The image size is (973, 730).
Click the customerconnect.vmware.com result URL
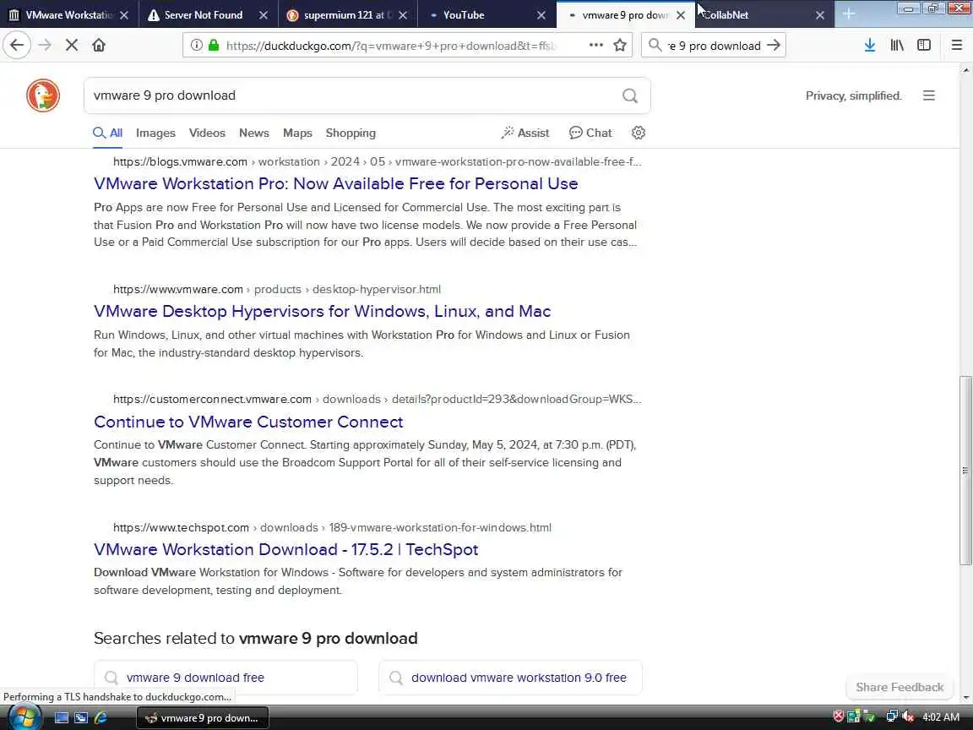[x=377, y=399]
